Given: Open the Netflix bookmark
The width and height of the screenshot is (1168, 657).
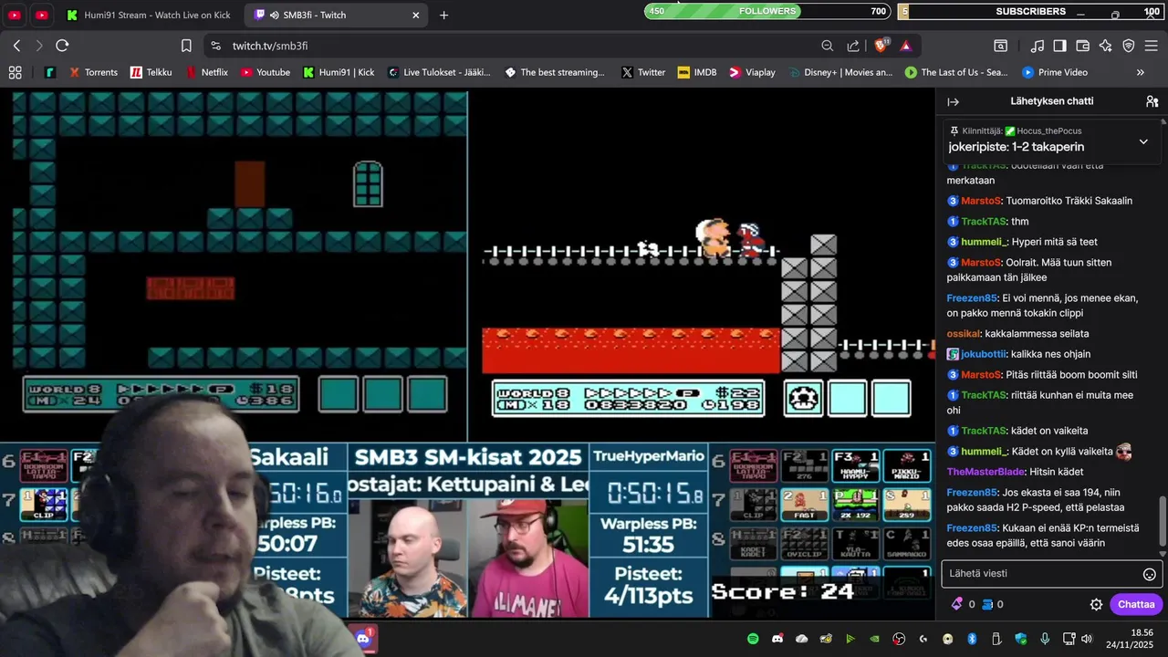Looking at the screenshot, I should point(207,72).
